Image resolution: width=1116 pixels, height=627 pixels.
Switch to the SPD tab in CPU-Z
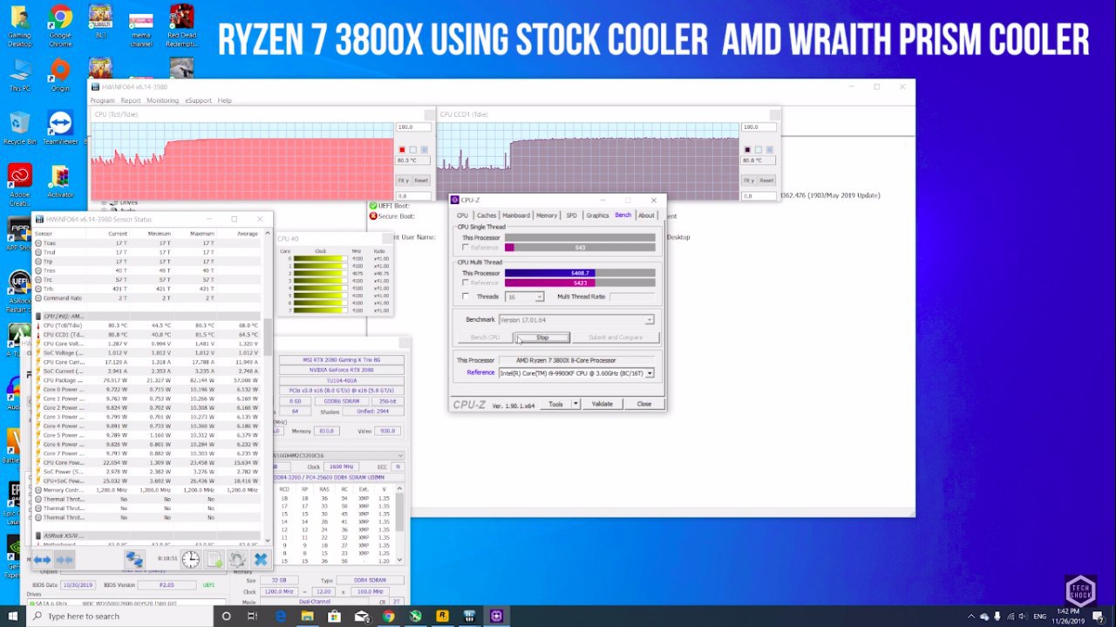(571, 215)
